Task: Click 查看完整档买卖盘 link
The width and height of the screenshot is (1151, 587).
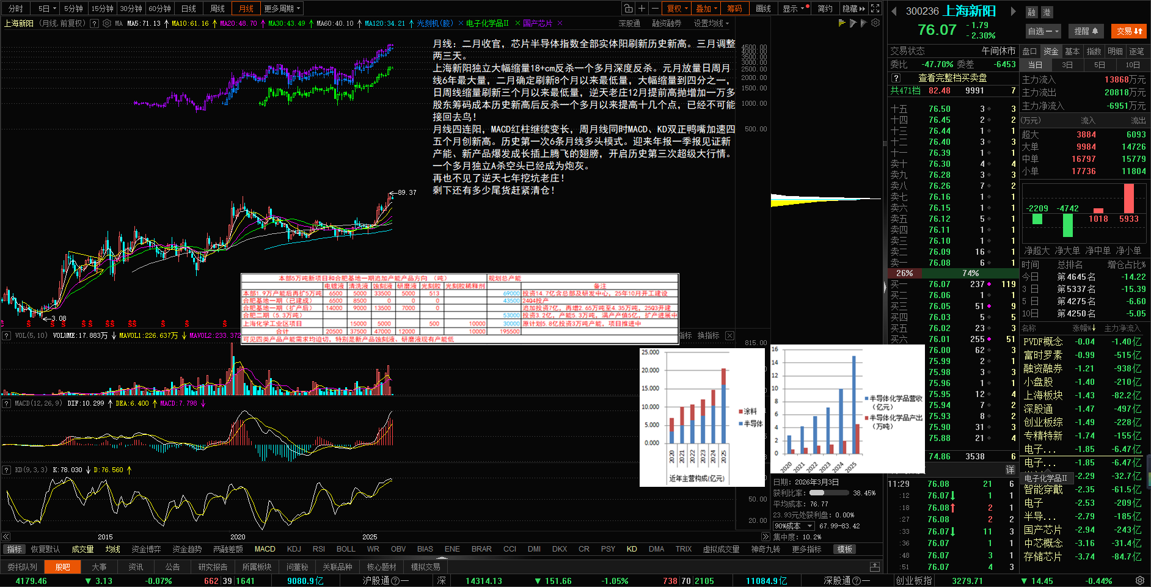Action: click(x=952, y=78)
